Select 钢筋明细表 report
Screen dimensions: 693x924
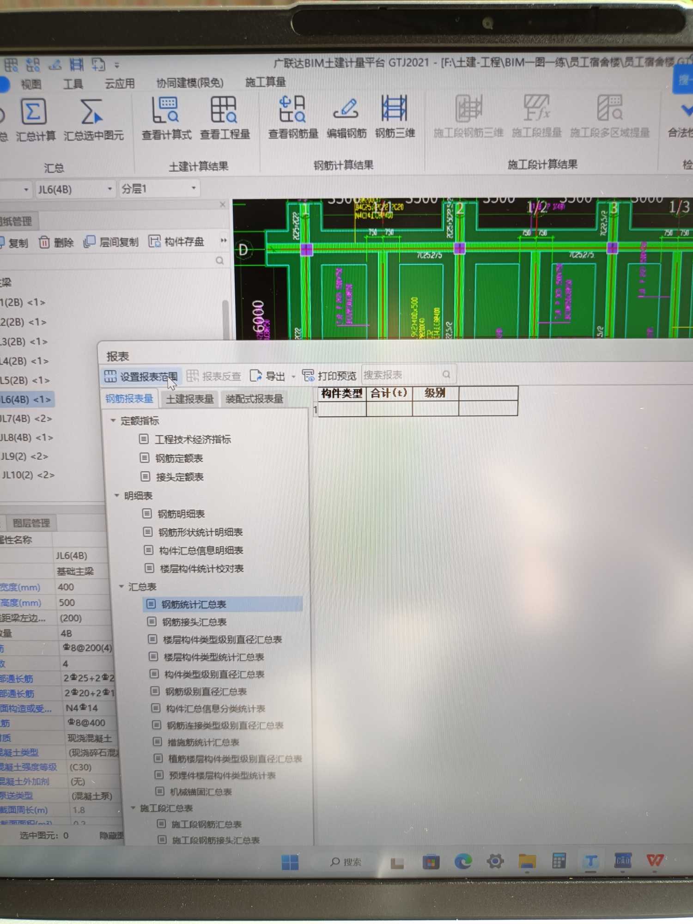click(x=174, y=514)
